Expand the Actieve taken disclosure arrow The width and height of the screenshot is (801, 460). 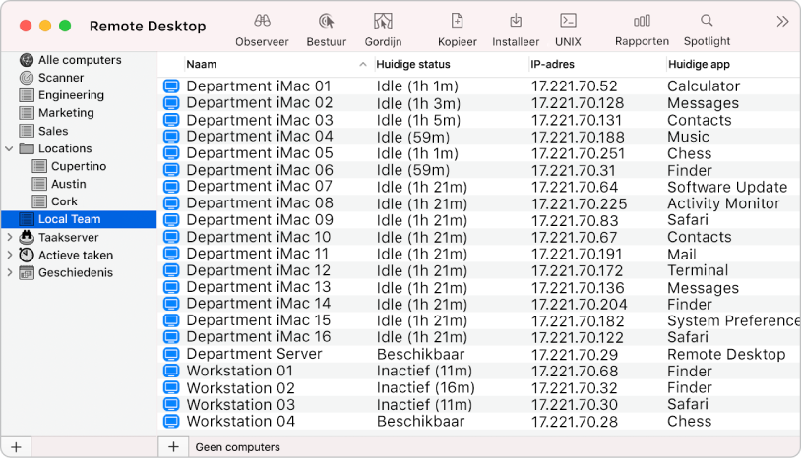(x=9, y=255)
